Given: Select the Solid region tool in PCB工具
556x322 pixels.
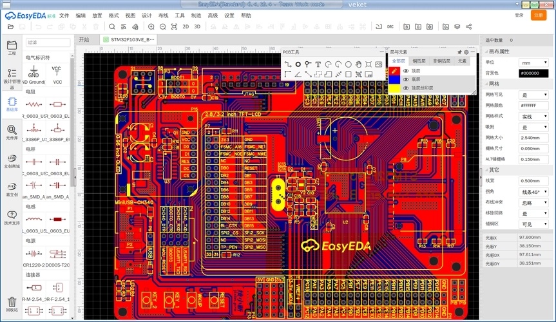Looking at the screenshot, I should [328, 74].
